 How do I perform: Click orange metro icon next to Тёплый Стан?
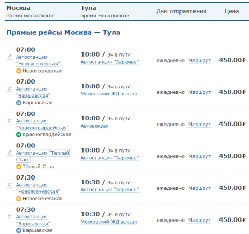pyautogui.click(x=19, y=167)
